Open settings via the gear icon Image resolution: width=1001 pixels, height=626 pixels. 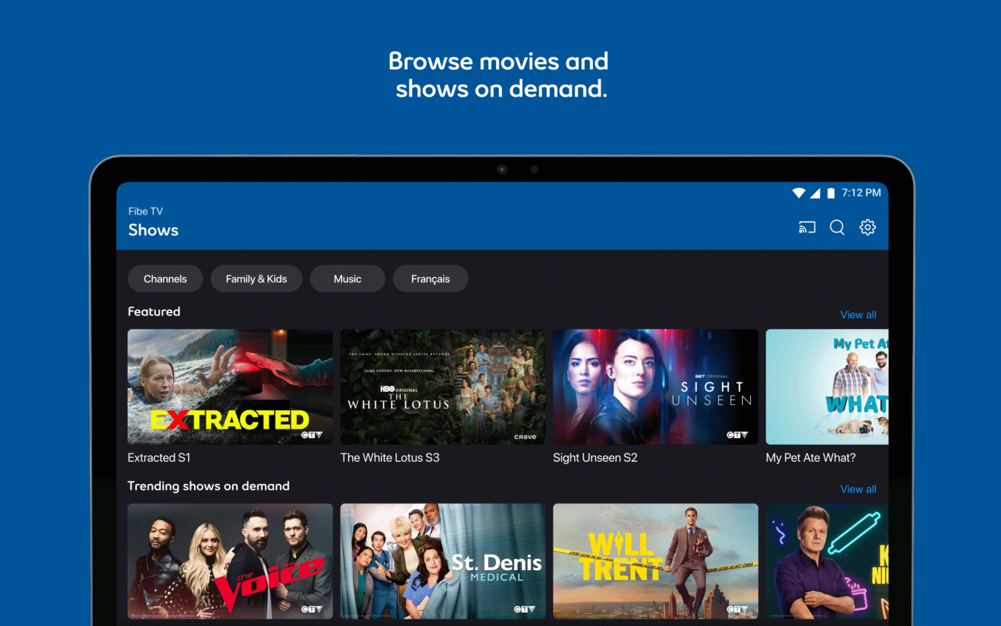(867, 228)
